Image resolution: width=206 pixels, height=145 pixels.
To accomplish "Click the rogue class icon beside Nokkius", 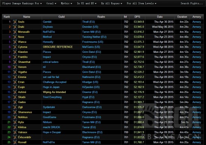I will point(15,117).
